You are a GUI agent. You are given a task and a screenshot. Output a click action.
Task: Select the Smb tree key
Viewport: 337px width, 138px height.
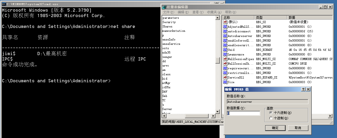[x=165, y=96]
